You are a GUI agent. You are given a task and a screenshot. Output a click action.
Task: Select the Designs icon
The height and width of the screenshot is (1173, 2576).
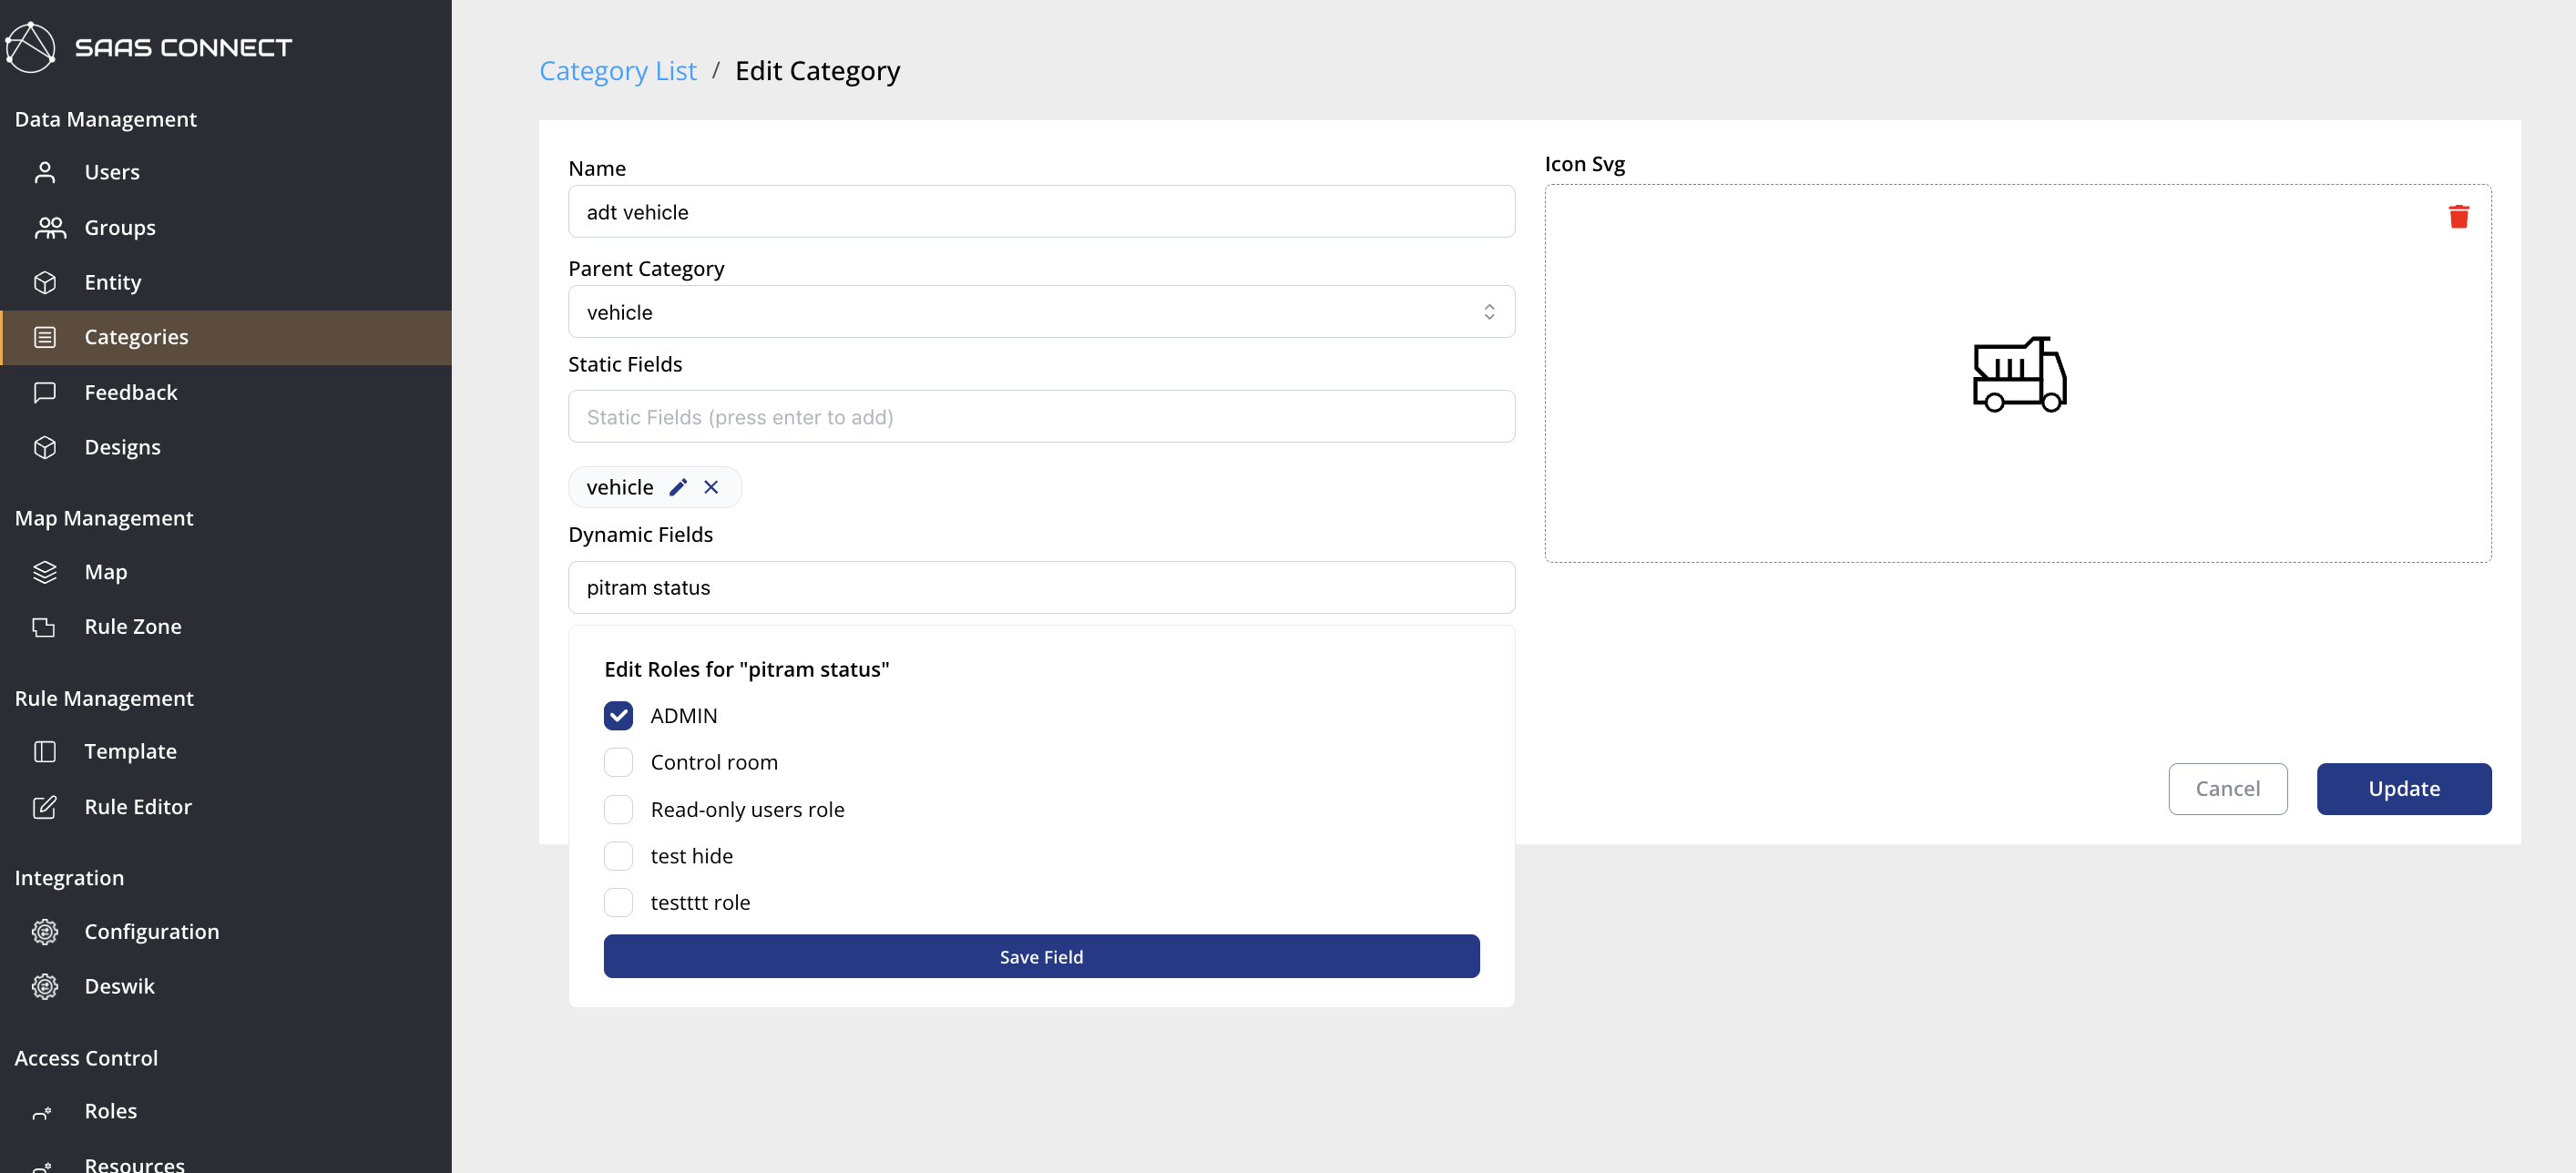pos(46,447)
